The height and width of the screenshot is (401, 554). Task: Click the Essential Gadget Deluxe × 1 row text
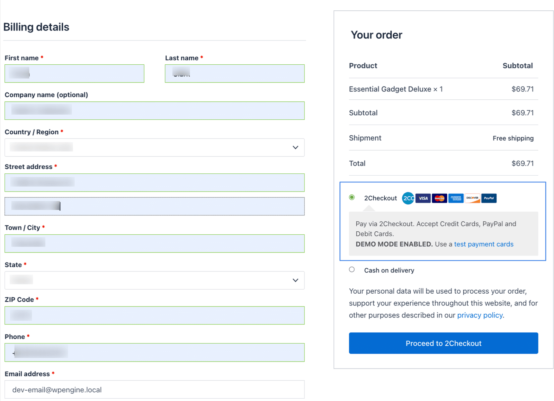pyautogui.click(x=396, y=89)
